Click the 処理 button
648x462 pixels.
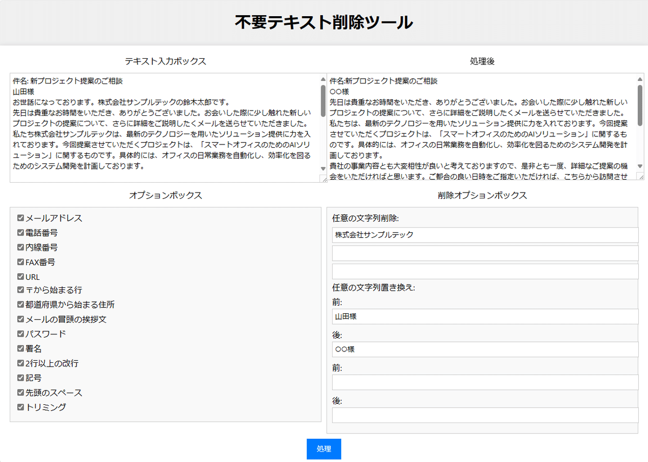[324, 449]
